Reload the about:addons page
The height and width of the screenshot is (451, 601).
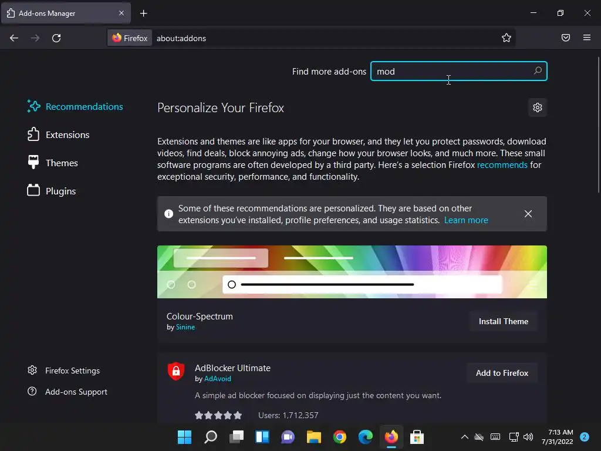[56, 38]
